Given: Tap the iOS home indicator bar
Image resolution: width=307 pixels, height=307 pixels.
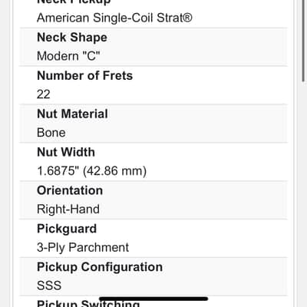Looking at the screenshot, I should (153, 299).
